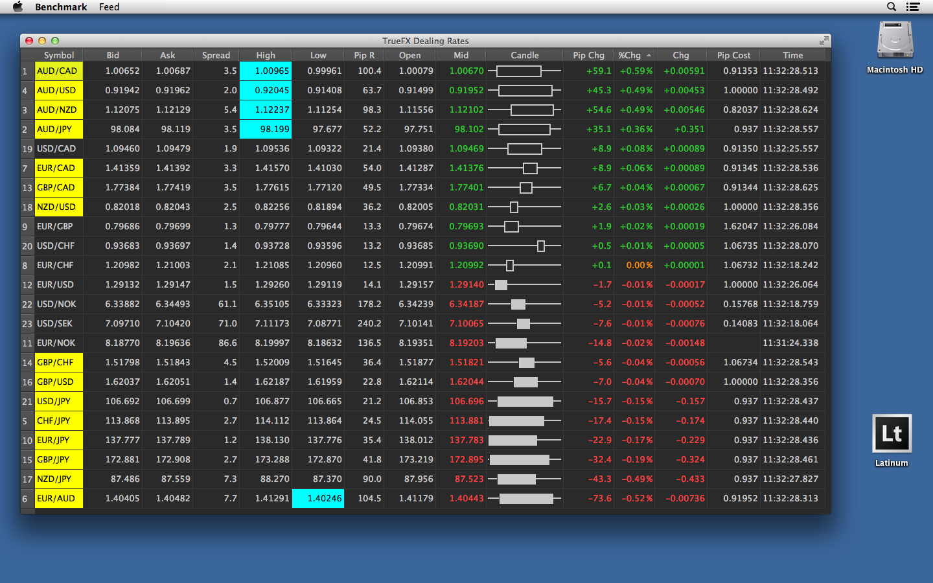This screenshot has height=583, width=933.
Task: Click the green Mid value 1.41376
Action: pyautogui.click(x=466, y=168)
